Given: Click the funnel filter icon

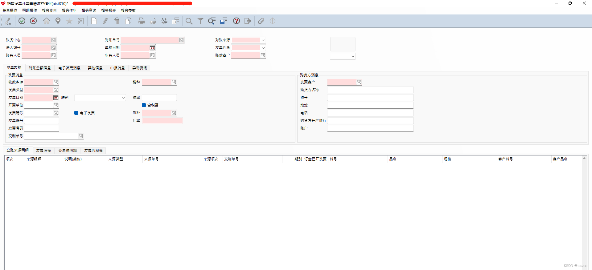Looking at the screenshot, I should (200, 21).
